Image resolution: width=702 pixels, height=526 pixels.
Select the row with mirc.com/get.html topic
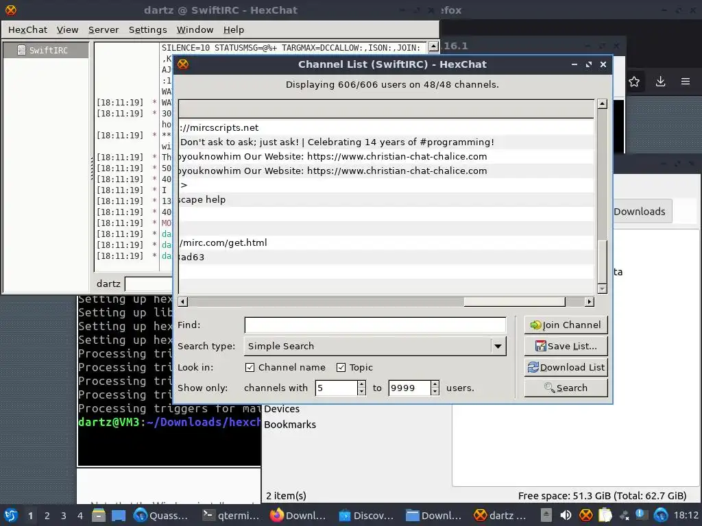[x=386, y=242]
